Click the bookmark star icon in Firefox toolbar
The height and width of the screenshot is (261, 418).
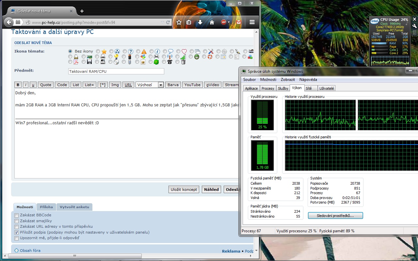tap(179, 22)
